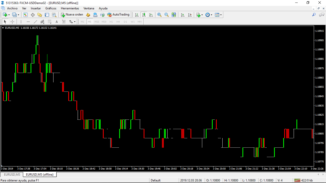
Task: Open the Ver menu
Action: (24, 8)
